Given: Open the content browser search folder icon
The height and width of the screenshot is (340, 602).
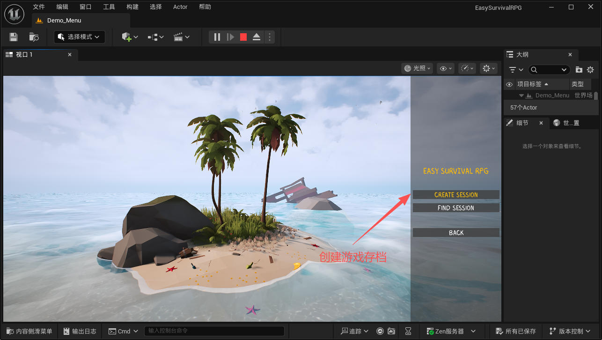Looking at the screenshot, I should pos(34,37).
